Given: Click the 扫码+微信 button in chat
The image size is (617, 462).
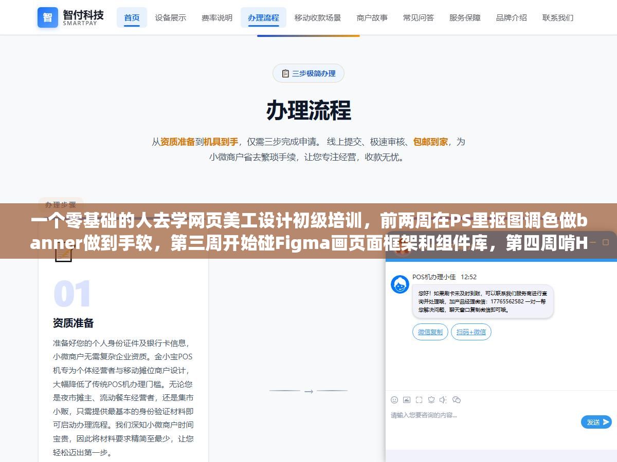Looking at the screenshot, I should [471, 332].
